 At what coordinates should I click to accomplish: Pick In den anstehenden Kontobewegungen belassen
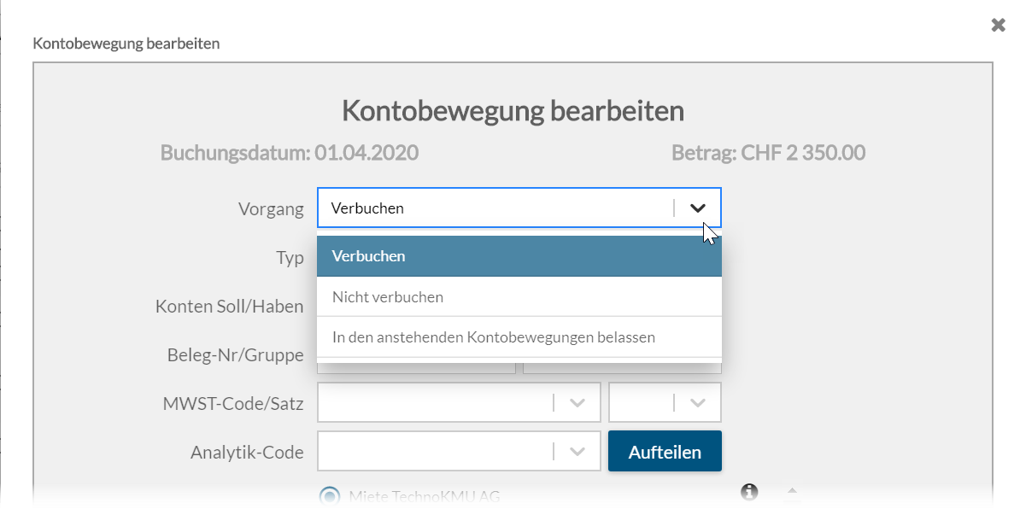click(x=519, y=337)
